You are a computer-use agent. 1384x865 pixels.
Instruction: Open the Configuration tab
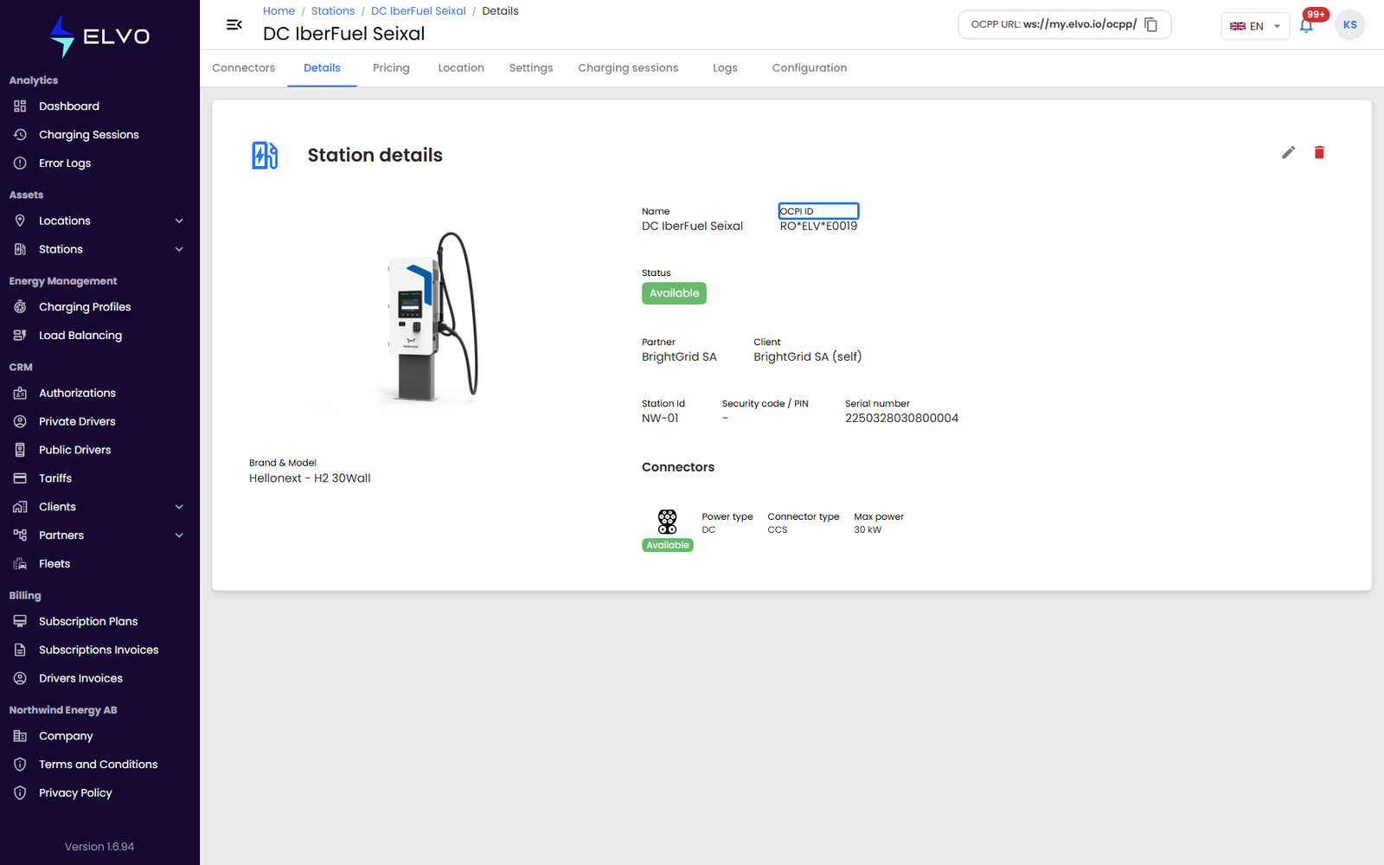coord(810,67)
